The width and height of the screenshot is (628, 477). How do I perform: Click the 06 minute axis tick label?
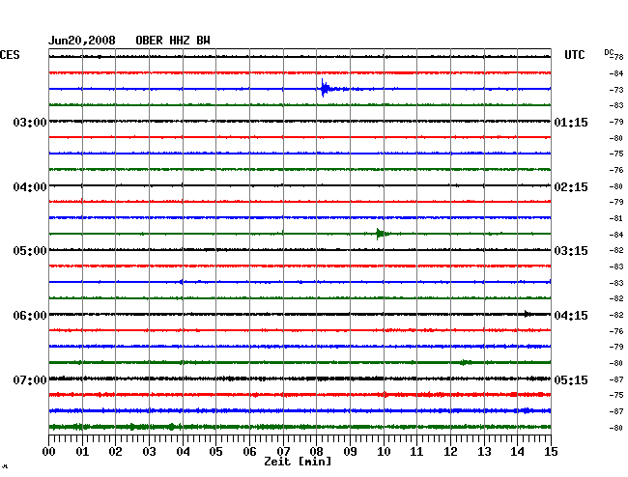pyautogui.click(x=249, y=451)
